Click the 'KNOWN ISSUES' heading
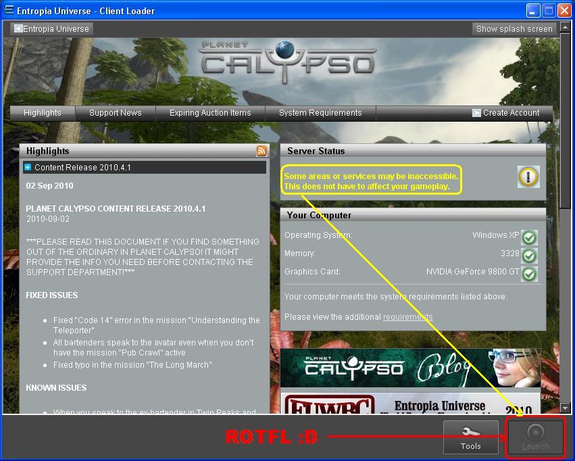Screen dimensions: 575x461 pyautogui.click(x=56, y=387)
